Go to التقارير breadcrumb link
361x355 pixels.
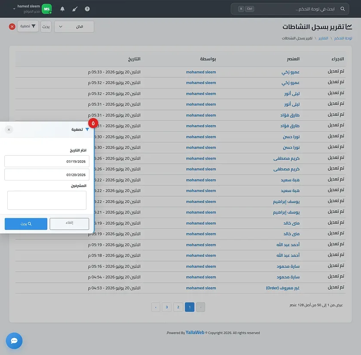pos(323,38)
